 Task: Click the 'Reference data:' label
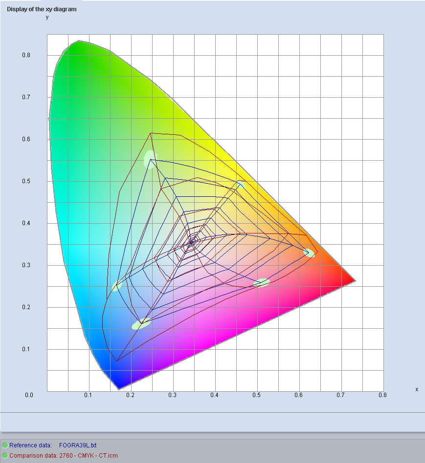click(30, 445)
